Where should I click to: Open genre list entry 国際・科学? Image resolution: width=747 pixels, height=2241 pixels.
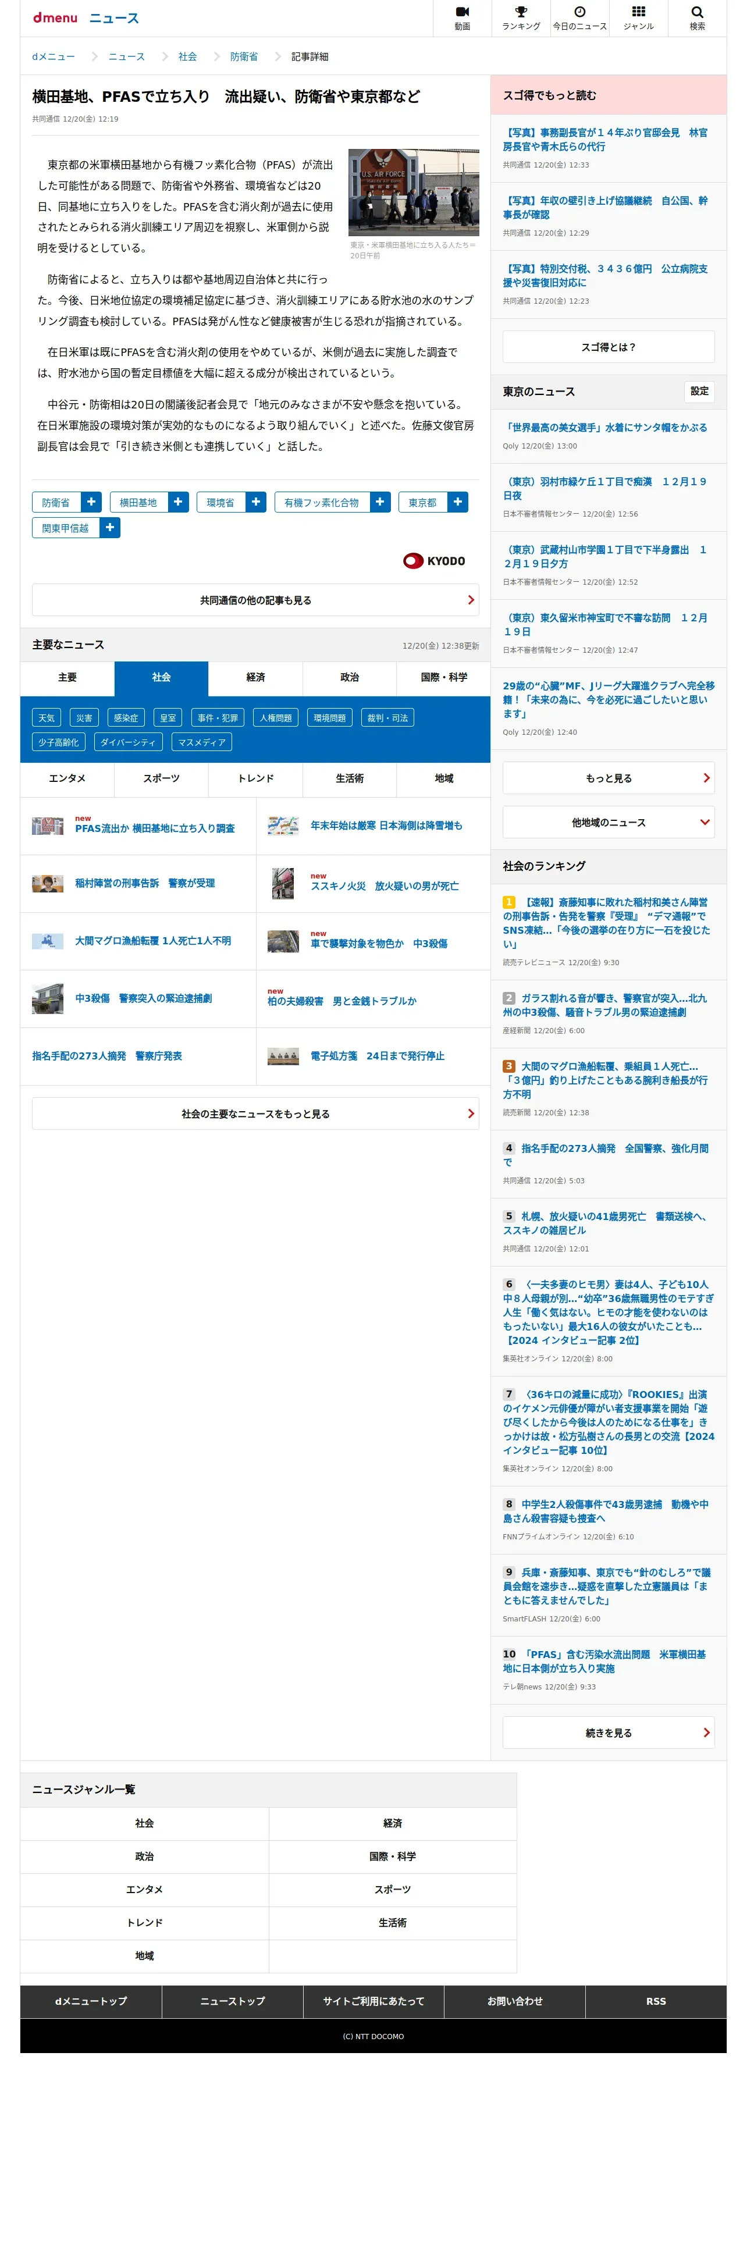[x=392, y=1856]
